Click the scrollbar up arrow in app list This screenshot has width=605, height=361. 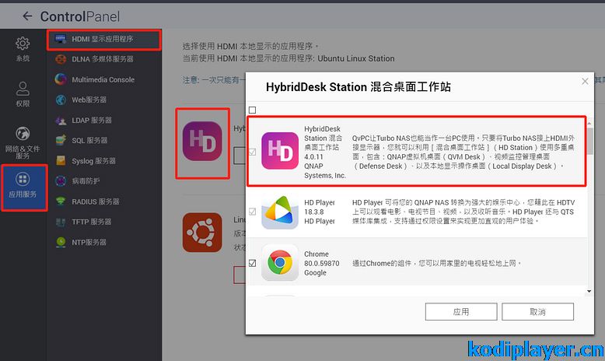(589, 124)
